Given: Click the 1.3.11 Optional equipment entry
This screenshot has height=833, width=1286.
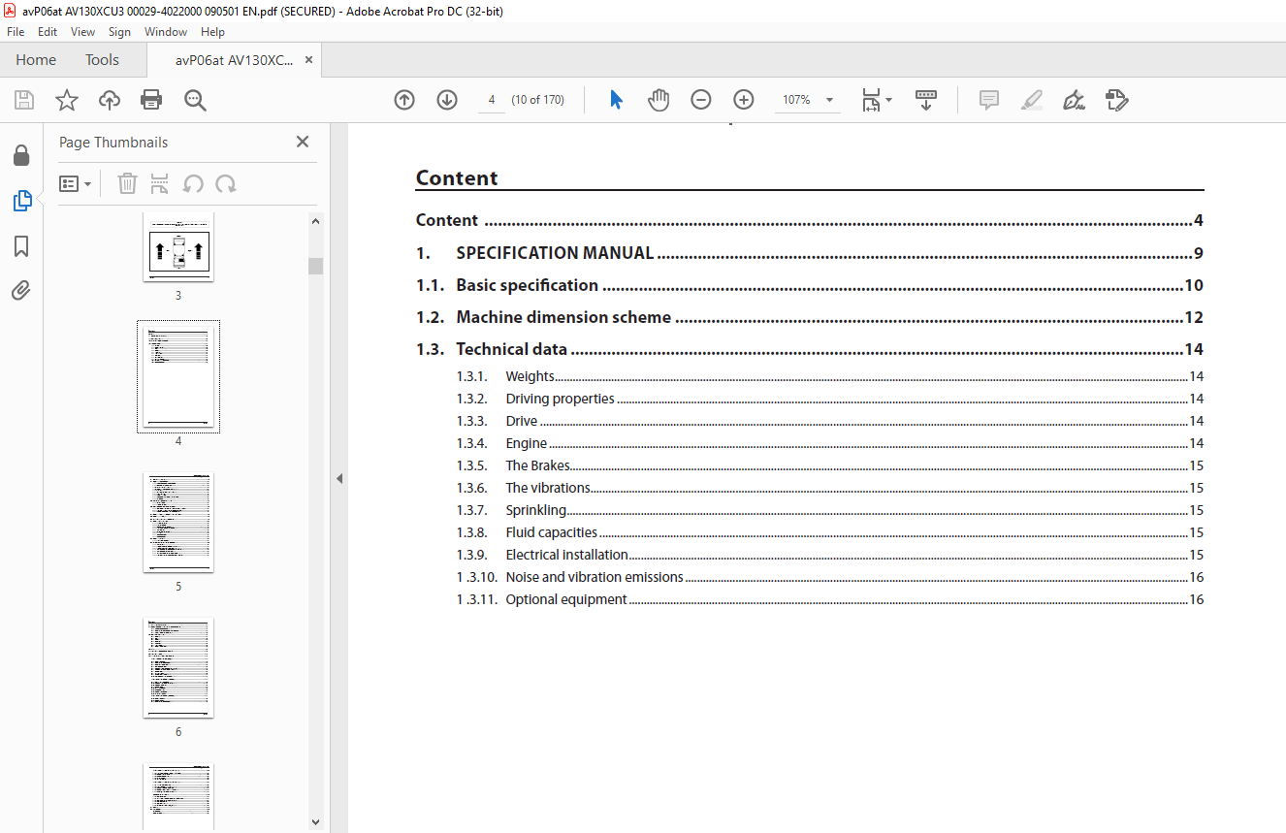Looking at the screenshot, I should 830,599.
